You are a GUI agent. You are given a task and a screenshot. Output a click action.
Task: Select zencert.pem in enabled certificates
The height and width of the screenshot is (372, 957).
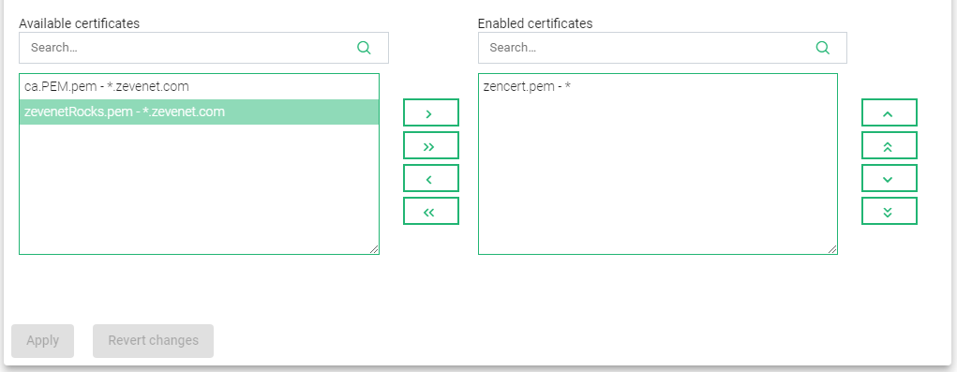click(658, 86)
